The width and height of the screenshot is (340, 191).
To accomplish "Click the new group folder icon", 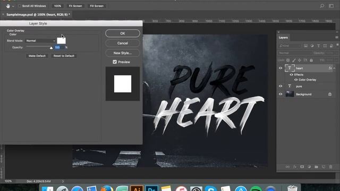I will click(317, 167).
